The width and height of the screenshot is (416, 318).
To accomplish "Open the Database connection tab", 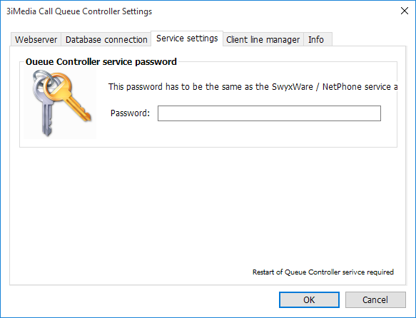I will 106,39.
